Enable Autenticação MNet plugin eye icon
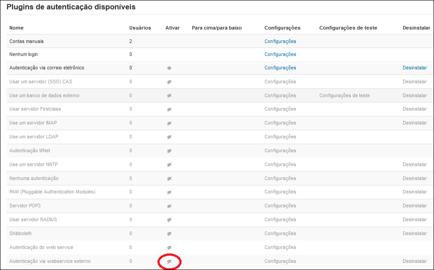 pyautogui.click(x=169, y=151)
